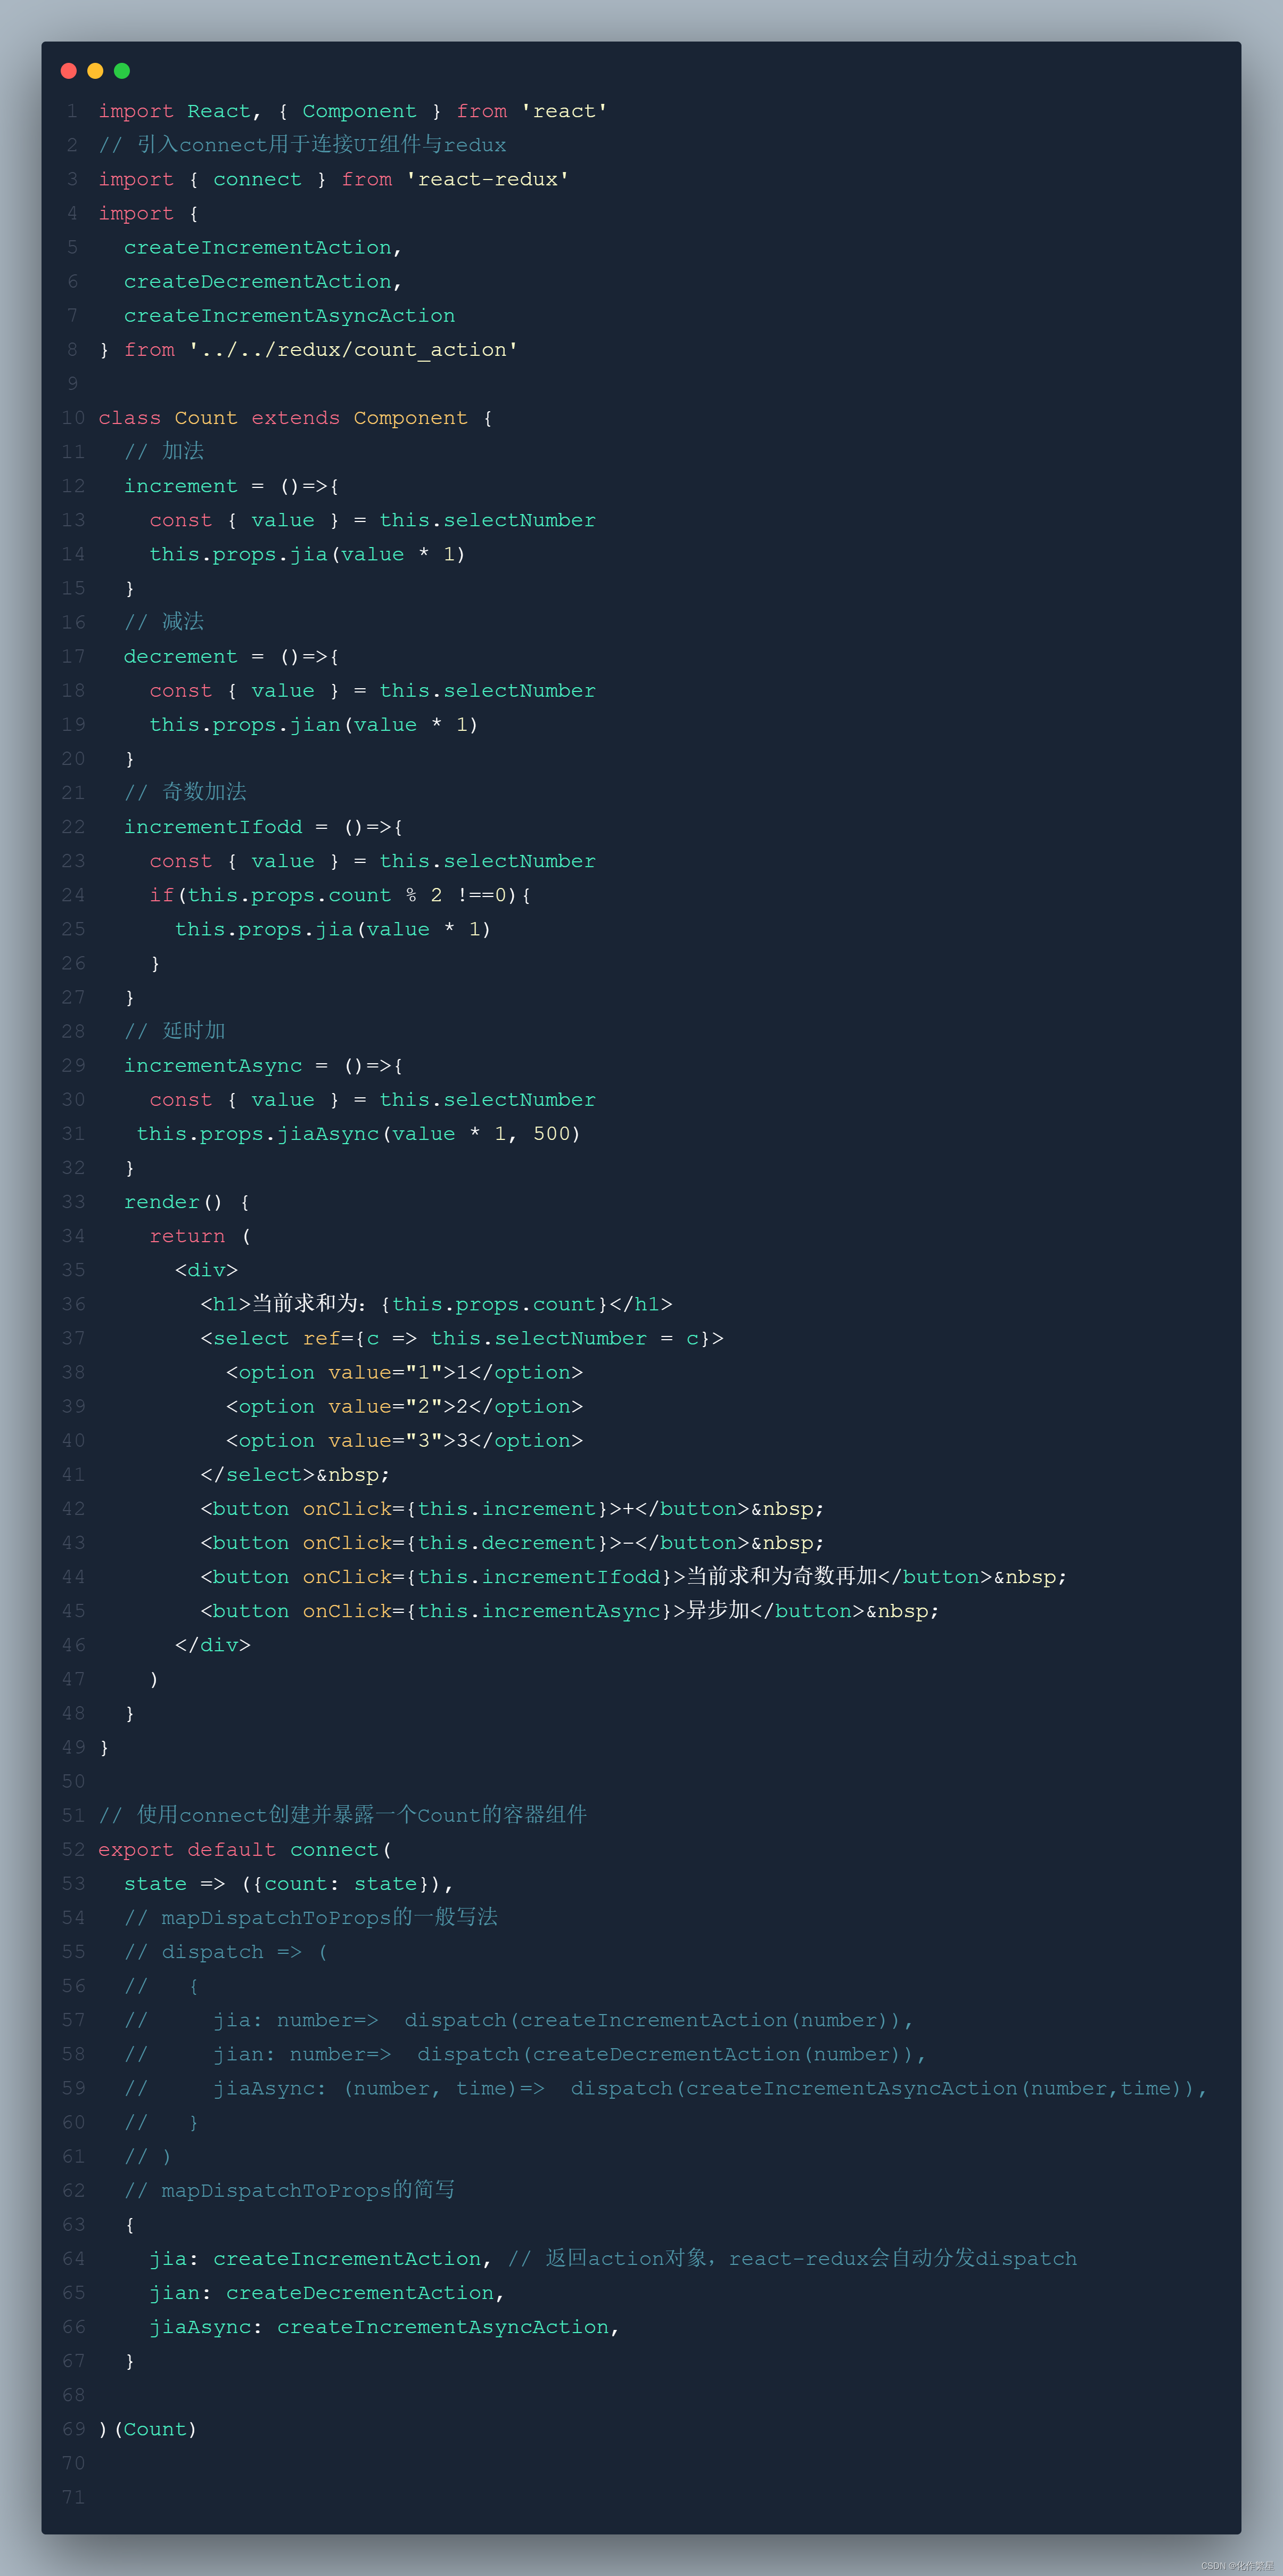Click 'this.props.jian(value * 1)' on line 19
Viewport: 1283px width, 2576px height.
314,724
